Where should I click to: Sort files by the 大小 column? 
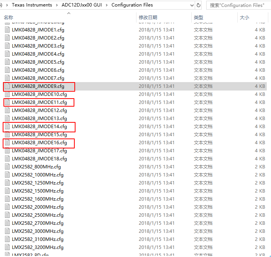click(245, 18)
